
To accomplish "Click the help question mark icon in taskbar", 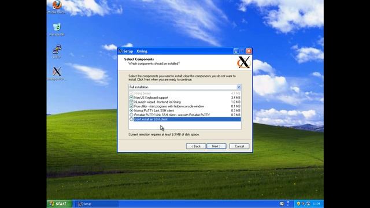I will pyautogui.click(x=282, y=203).
